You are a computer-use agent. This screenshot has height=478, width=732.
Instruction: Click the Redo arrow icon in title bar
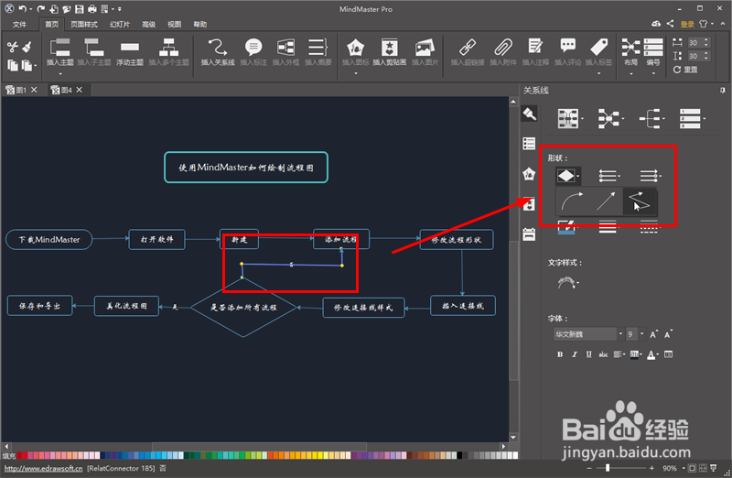tap(41, 9)
